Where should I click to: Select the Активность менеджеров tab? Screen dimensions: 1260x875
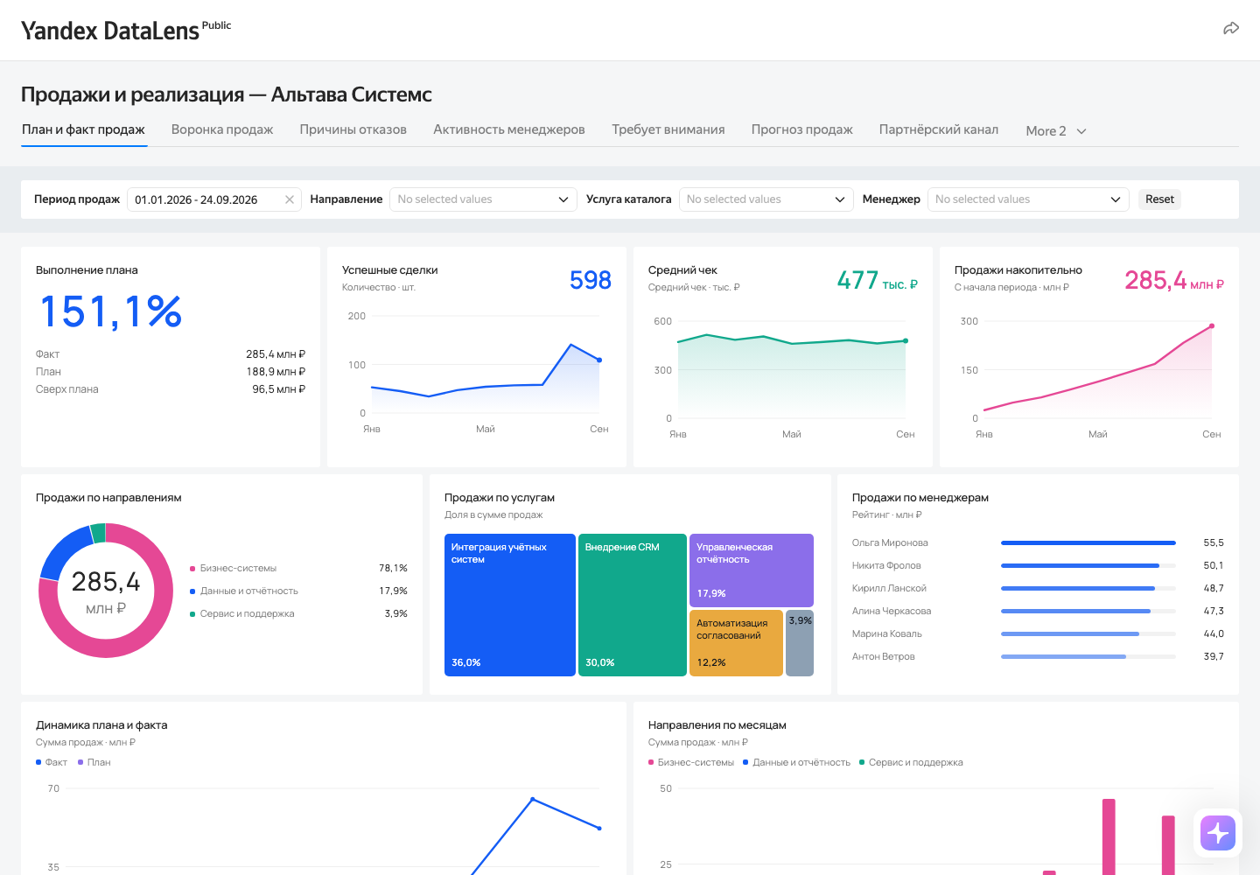509,129
